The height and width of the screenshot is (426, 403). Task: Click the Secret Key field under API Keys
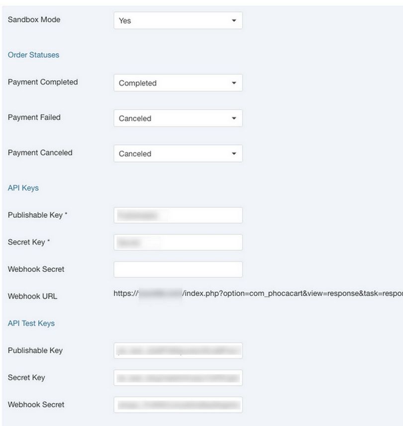(x=178, y=243)
